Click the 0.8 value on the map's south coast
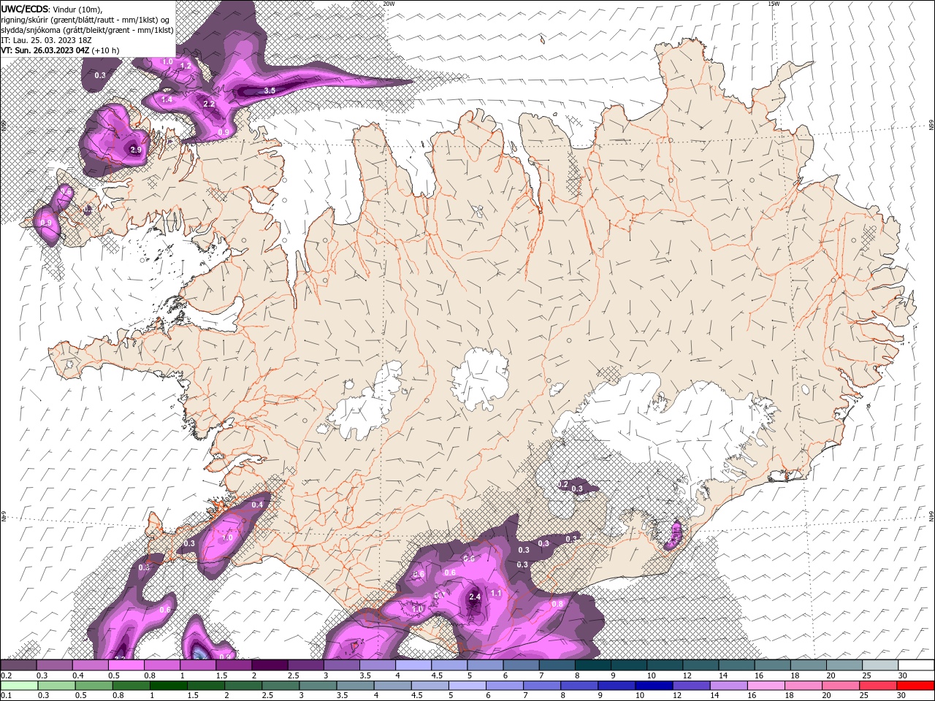 pos(557,604)
